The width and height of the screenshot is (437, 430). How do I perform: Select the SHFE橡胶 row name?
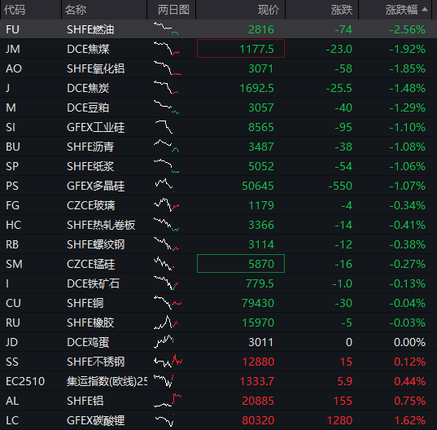pyautogui.click(x=90, y=322)
